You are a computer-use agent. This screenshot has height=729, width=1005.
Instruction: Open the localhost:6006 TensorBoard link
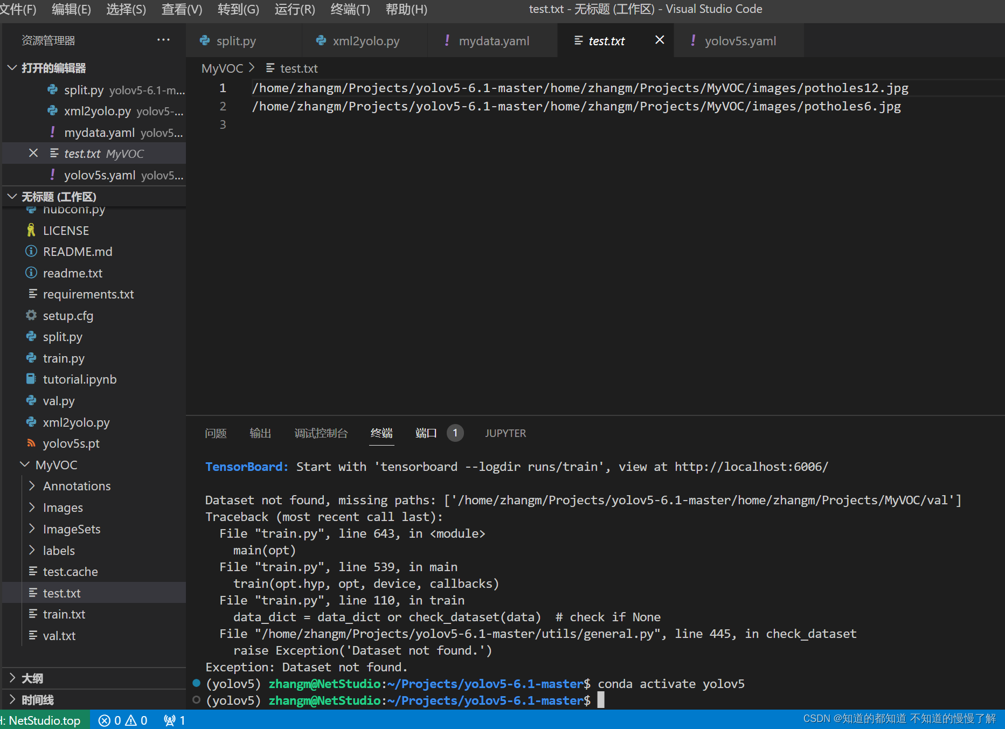point(751,467)
